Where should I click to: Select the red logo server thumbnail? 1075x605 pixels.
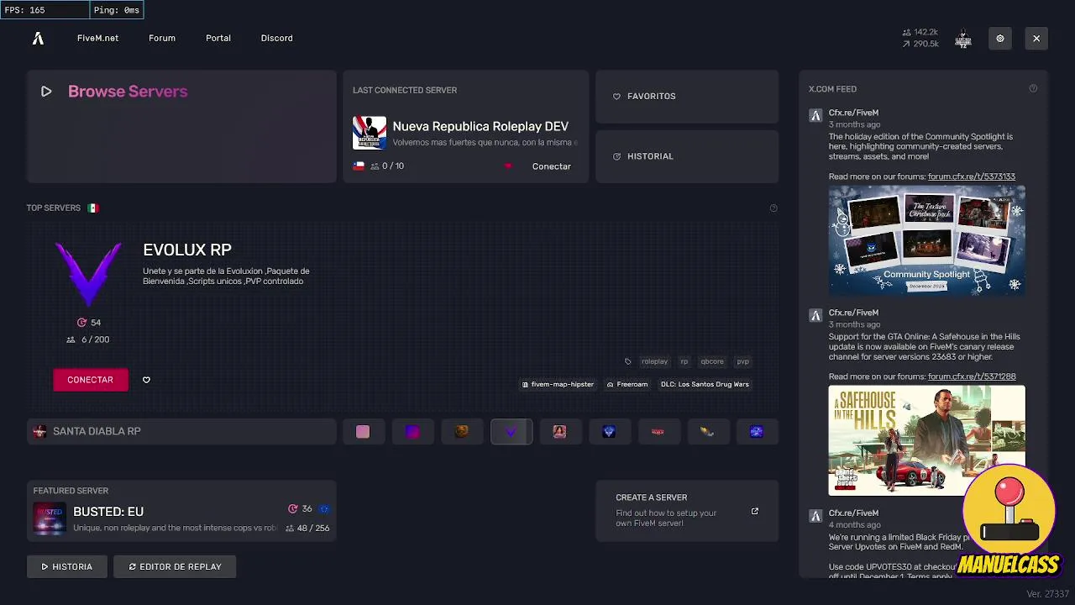(658, 432)
